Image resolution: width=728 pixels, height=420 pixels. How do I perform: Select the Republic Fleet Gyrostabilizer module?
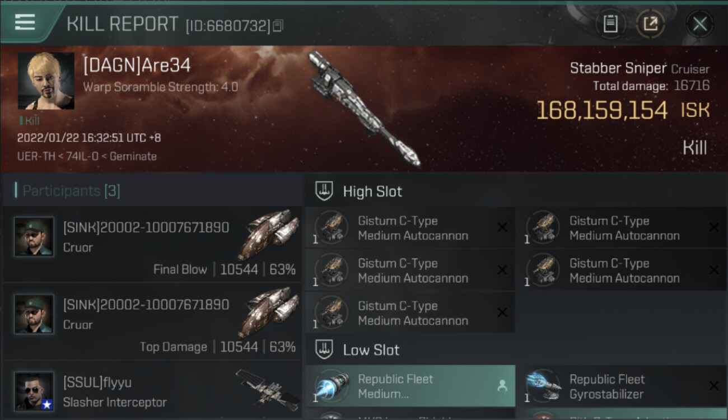[623, 386]
